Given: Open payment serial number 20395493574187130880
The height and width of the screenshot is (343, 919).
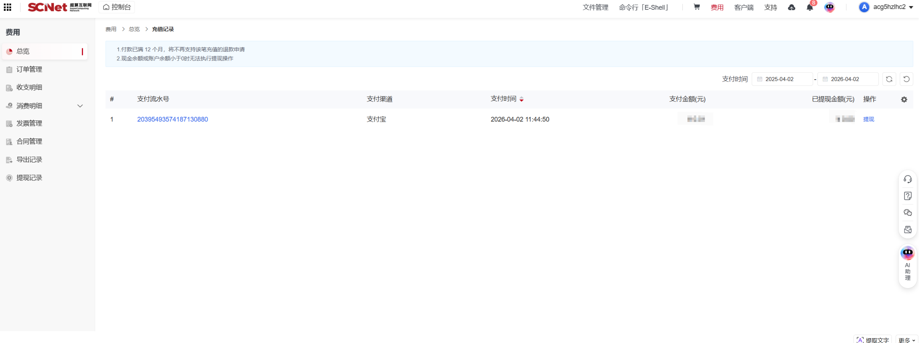Looking at the screenshot, I should click(172, 119).
